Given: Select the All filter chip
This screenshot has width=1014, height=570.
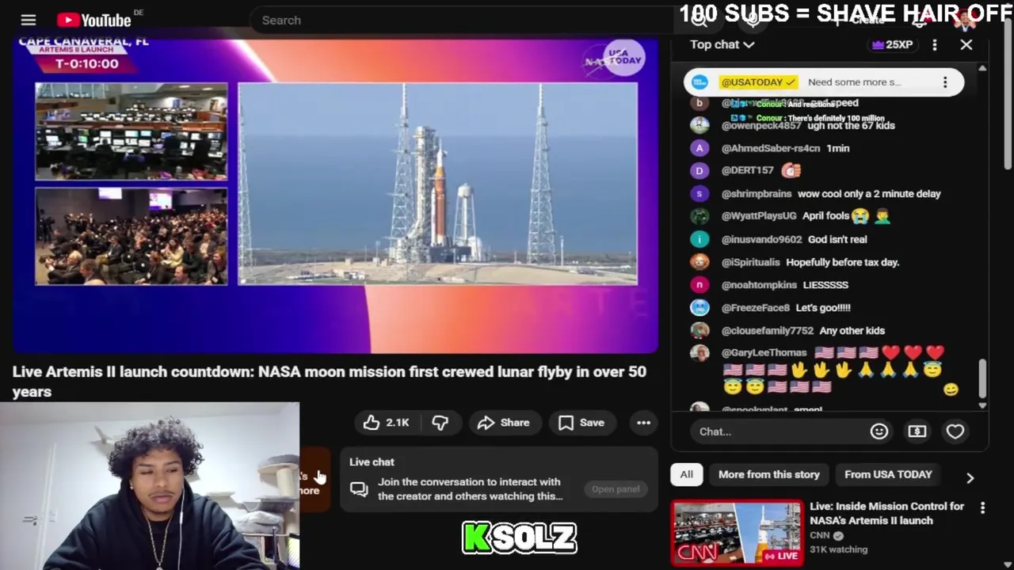Looking at the screenshot, I should coord(686,474).
